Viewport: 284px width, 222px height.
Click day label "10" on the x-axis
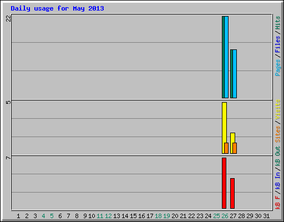tap(92, 216)
